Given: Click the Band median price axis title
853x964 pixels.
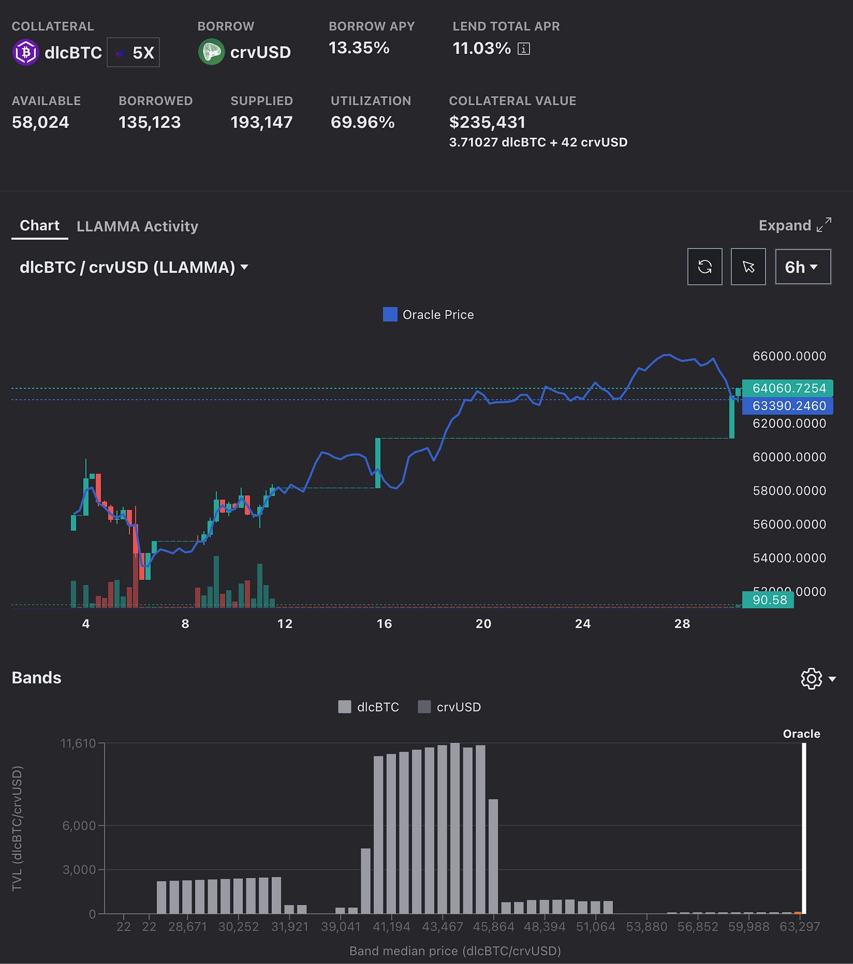Looking at the screenshot, I should [455, 951].
